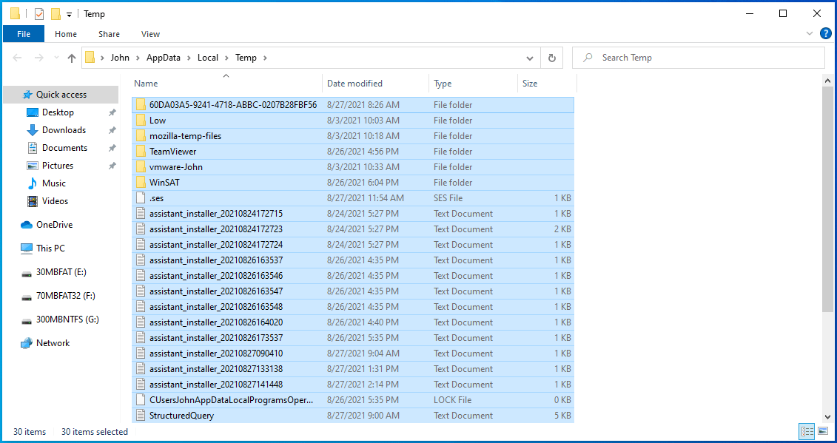Select assistant_installer_20210824172723 file name
The image size is (837, 443).
tap(216, 229)
